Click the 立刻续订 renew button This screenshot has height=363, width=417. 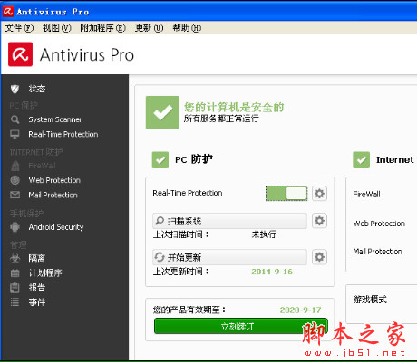click(x=241, y=326)
